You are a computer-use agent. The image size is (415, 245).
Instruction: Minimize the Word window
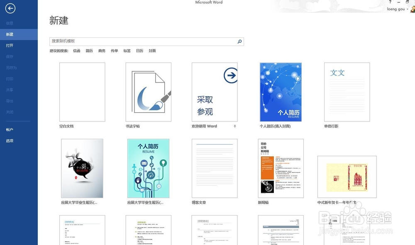[398, 2]
